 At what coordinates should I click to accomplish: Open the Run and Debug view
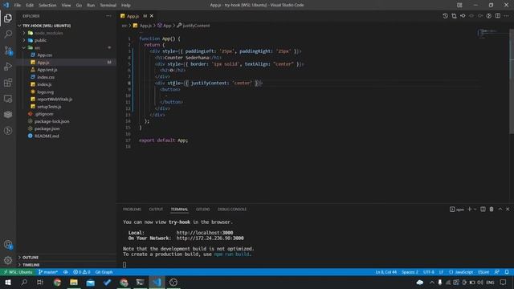[8, 67]
